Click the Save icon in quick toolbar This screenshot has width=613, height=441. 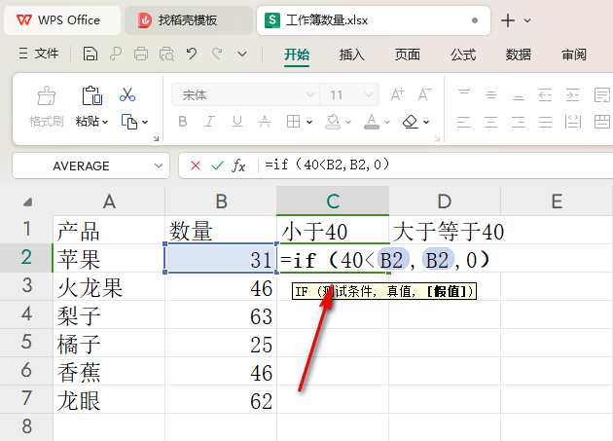90,54
